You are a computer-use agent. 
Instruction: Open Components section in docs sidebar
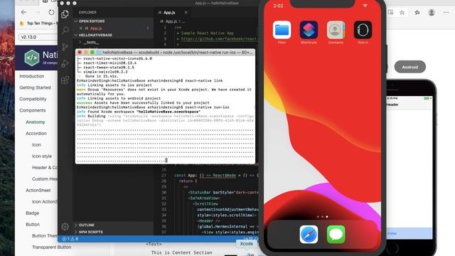pos(33,110)
